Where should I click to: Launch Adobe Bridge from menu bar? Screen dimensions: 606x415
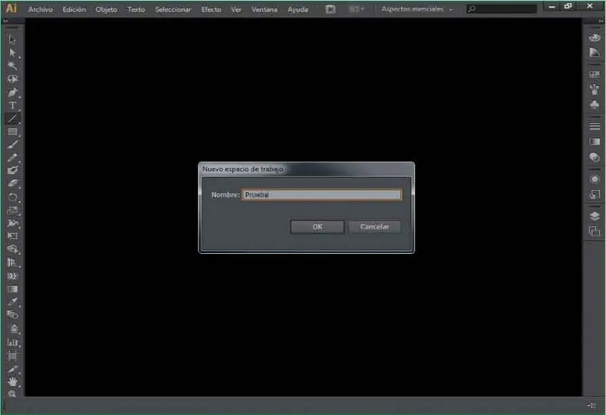coord(330,9)
